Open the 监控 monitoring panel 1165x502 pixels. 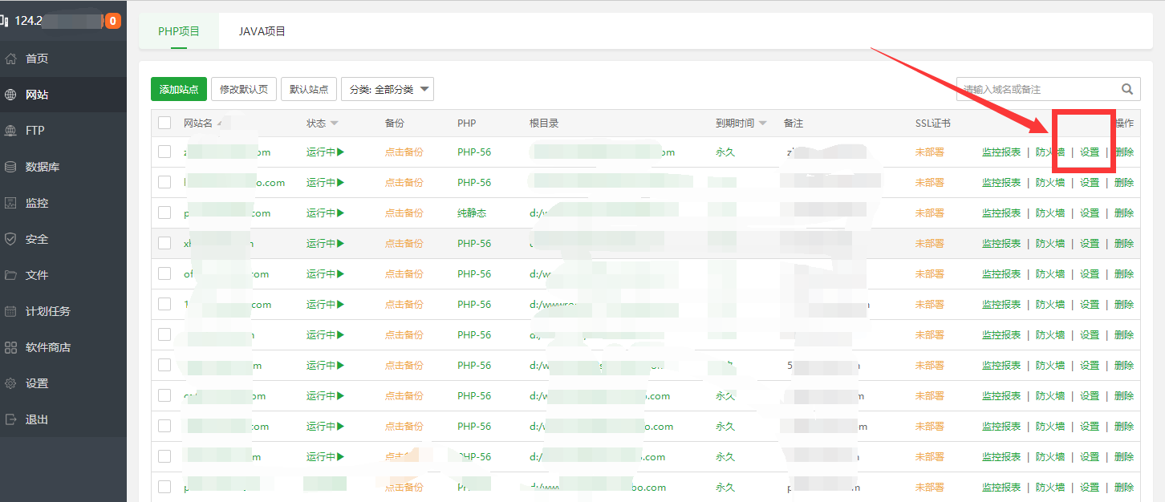[x=38, y=202]
